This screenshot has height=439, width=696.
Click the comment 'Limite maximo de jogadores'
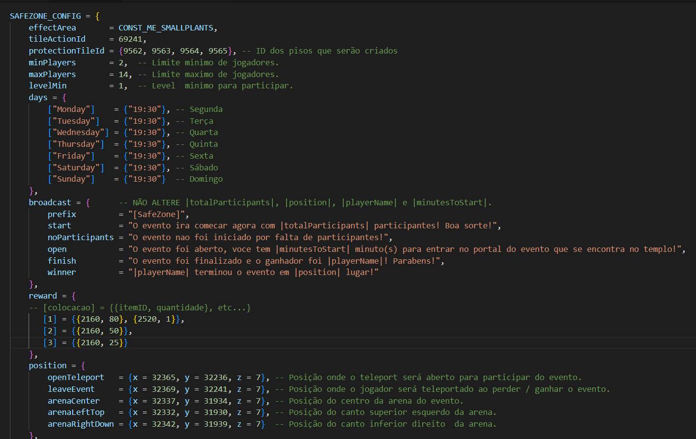[x=208, y=75]
